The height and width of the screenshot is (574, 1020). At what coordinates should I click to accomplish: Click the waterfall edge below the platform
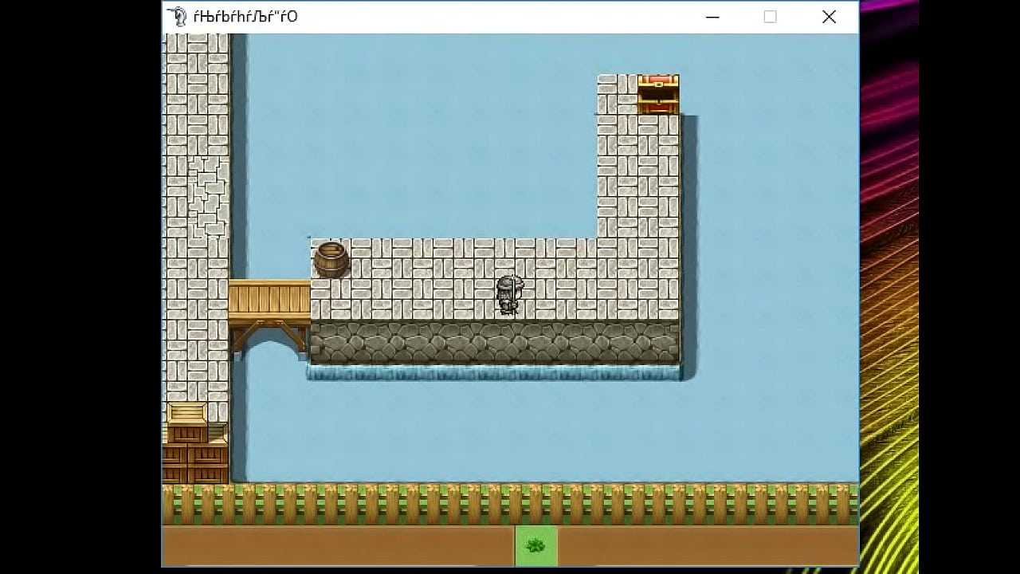click(x=494, y=371)
